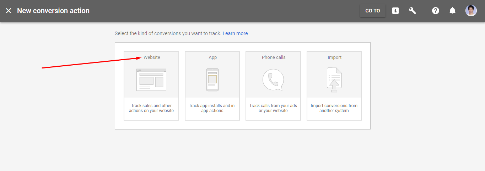Open the tools wrench icon
This screenshot has width=485, height=171.
pyautogui.click(x=413, y=11)
